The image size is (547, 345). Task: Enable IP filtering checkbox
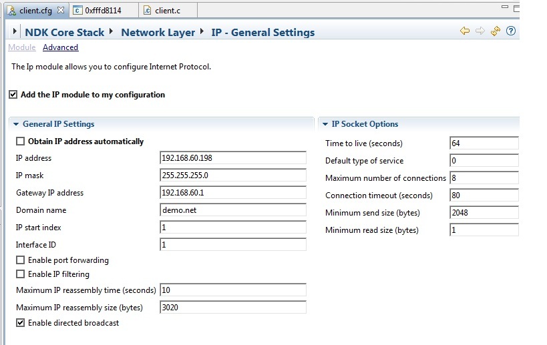[20, 274]
